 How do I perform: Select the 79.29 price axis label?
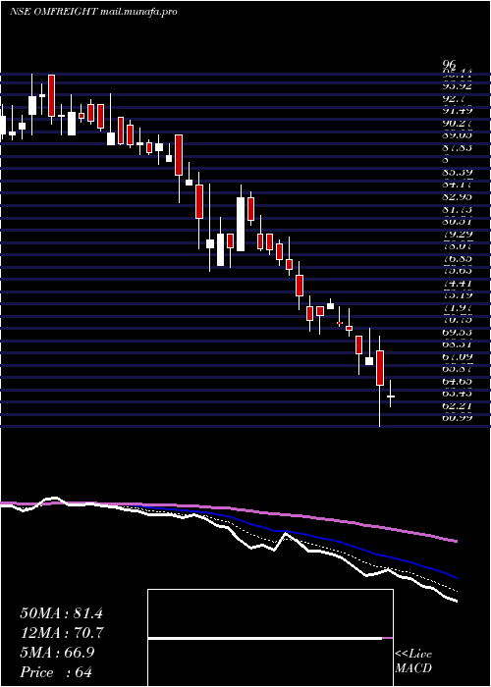pos(458,234)
